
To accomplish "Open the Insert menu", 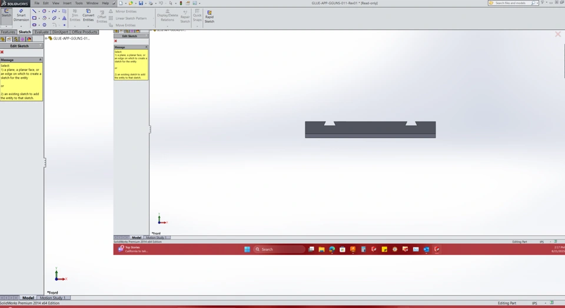I will pos(67,3).
